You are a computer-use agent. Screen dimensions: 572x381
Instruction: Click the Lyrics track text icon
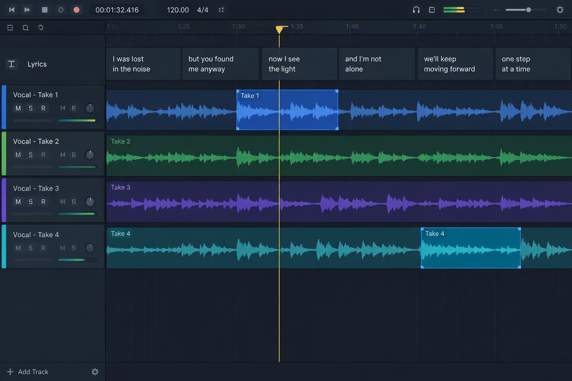click(12, 64)
